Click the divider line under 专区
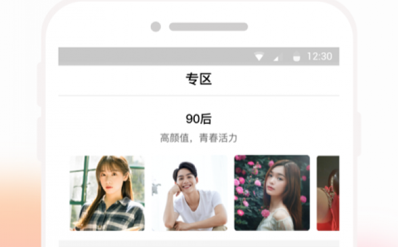 pos(199,96)
